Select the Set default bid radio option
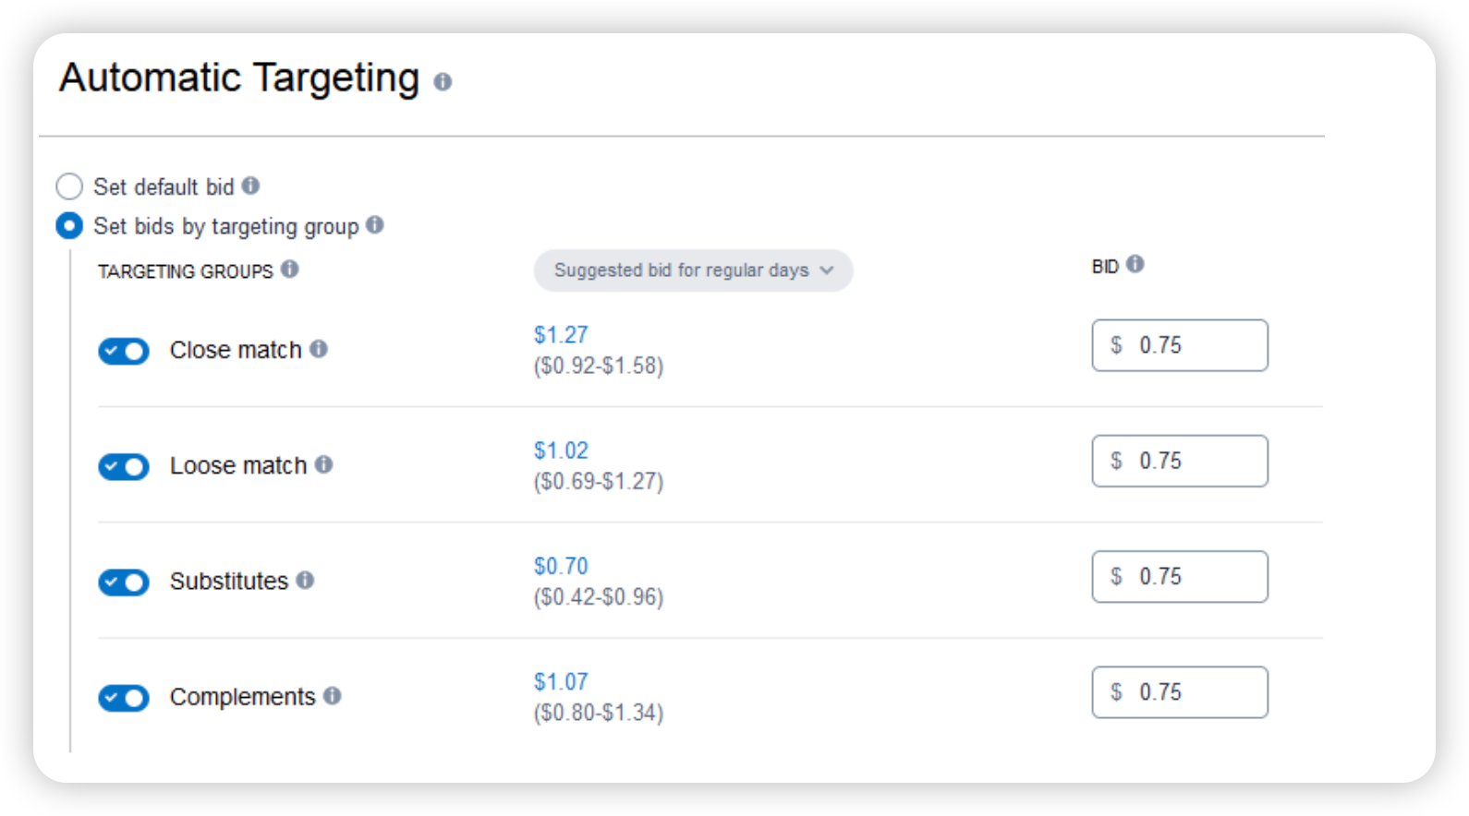This screenshot has height=816, width=1469. click(69, 186)
